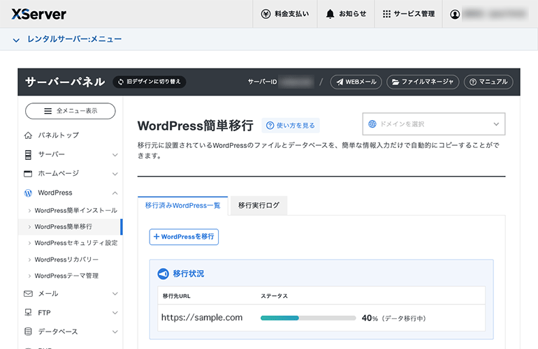Click the 40% (データ移行中) status text
Image resolution: width=538 pixels, height=349 pixels.
[x=394, y=318]
